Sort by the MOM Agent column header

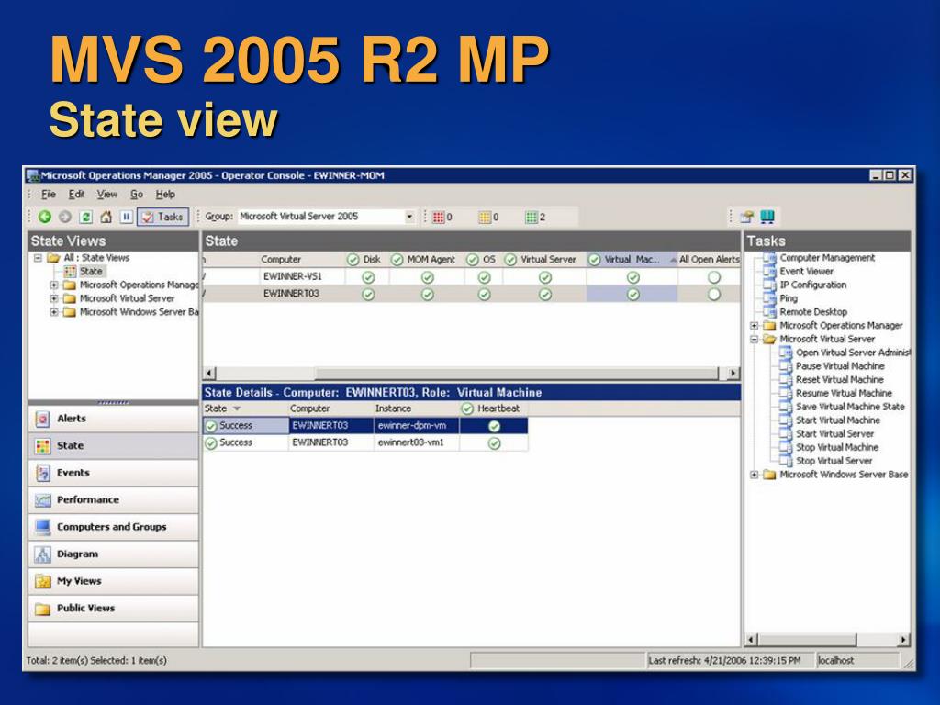coord(424,259)
